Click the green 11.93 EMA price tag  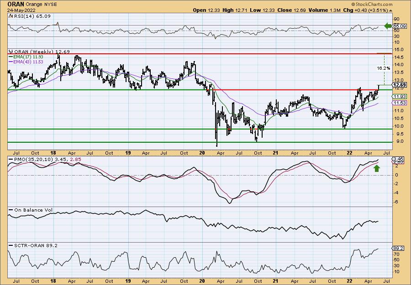pos(399,97)
